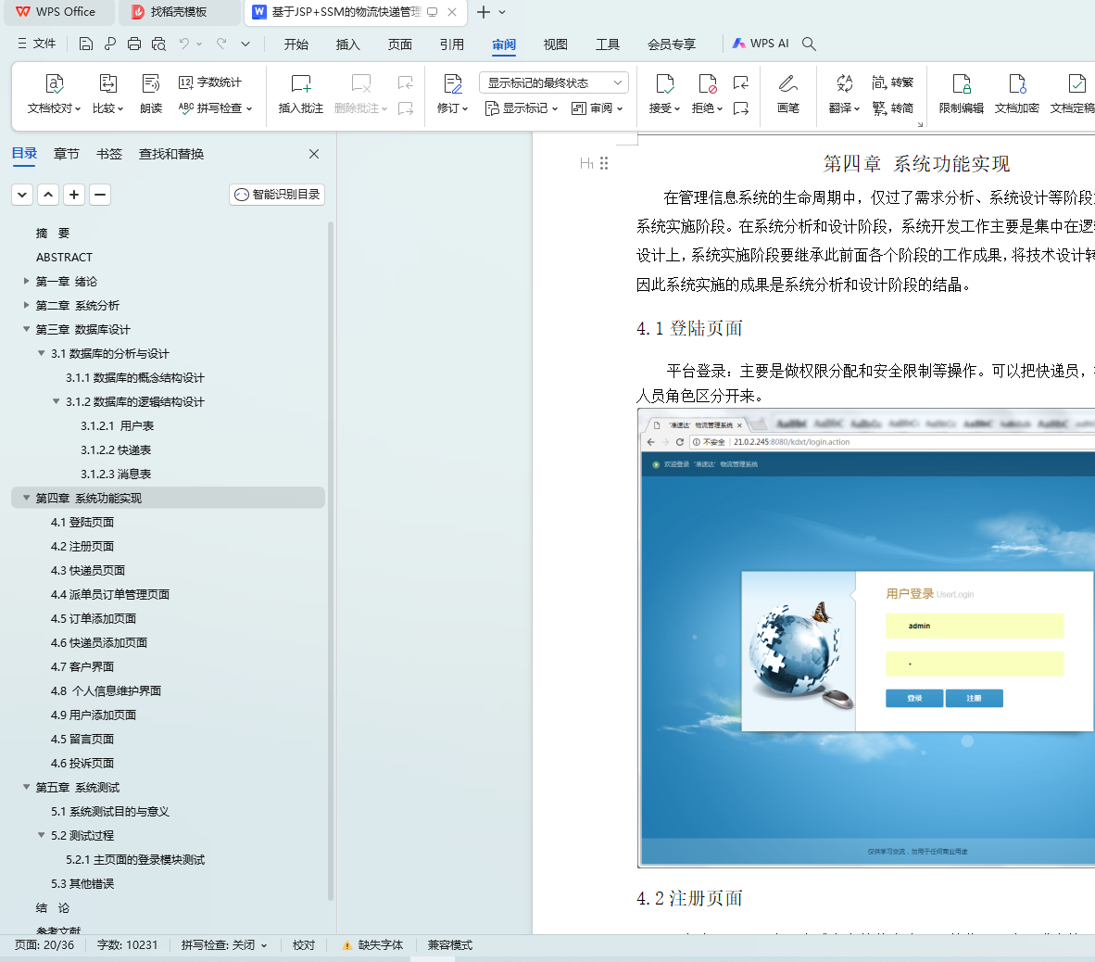This screenshot has height=962, width=1095.
Task: Run 拼写检查 spell check
Action: pos(215,108)
